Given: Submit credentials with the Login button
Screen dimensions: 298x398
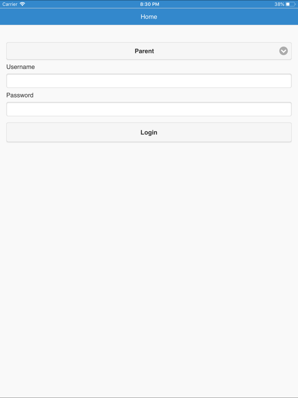Looking at the screenshot, I should [149, 132].
